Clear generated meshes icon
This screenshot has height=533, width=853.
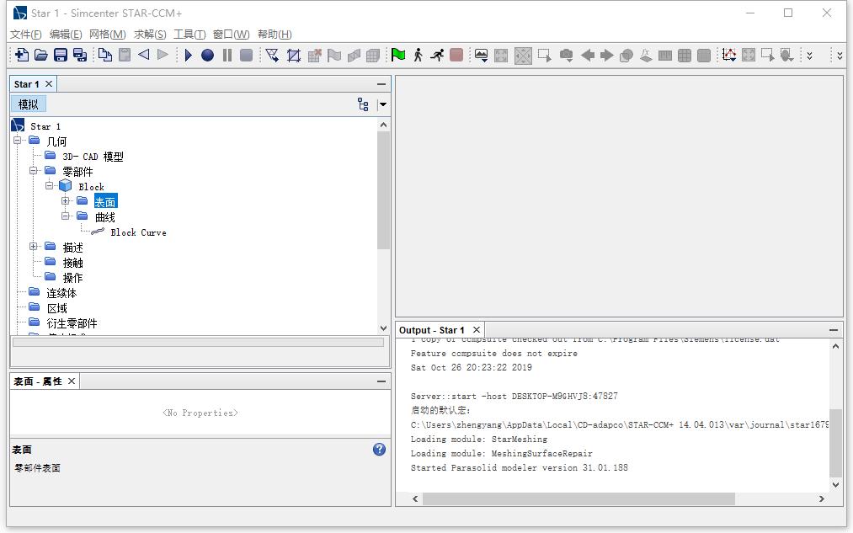click(314, 56)
